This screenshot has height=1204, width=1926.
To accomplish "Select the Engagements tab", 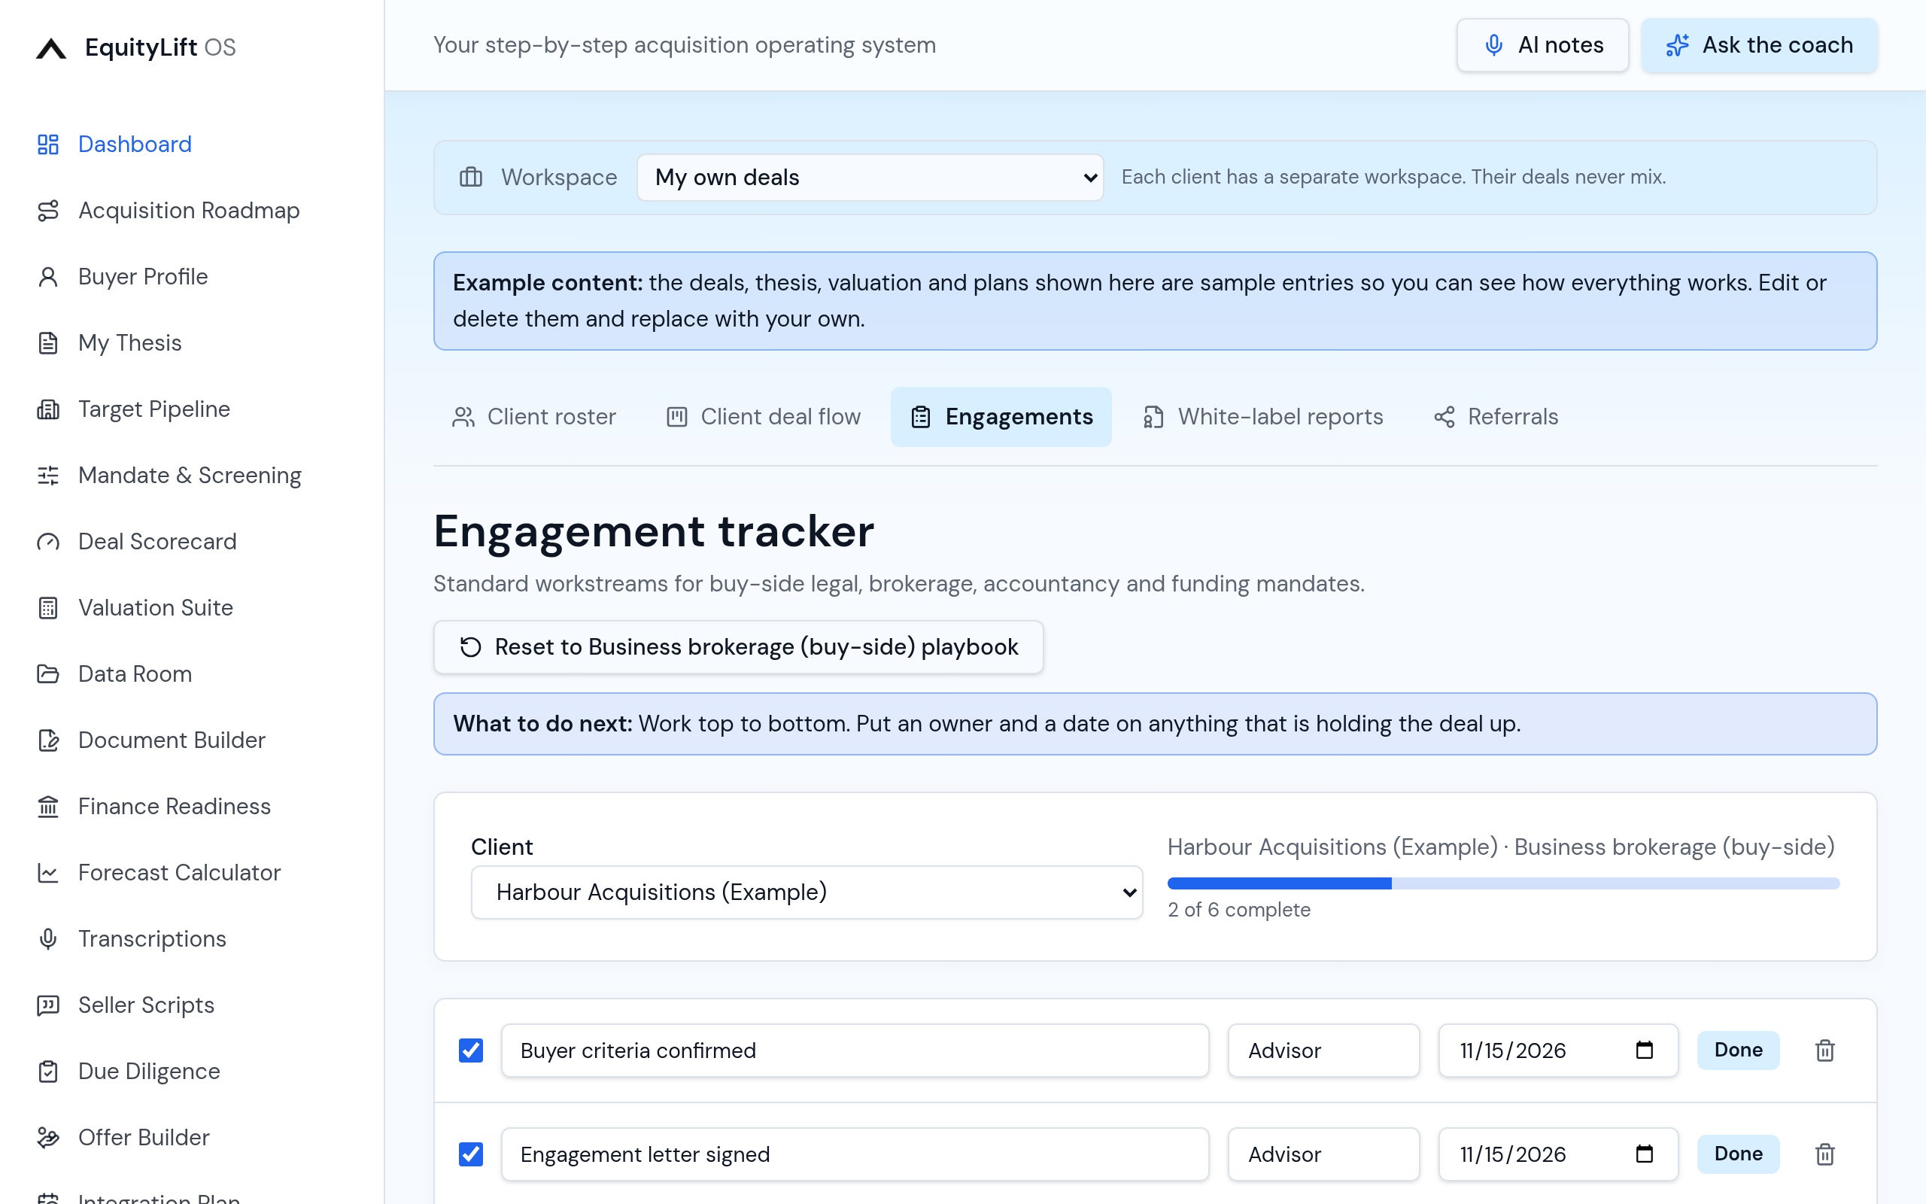I will click(x=1001, y=416).
